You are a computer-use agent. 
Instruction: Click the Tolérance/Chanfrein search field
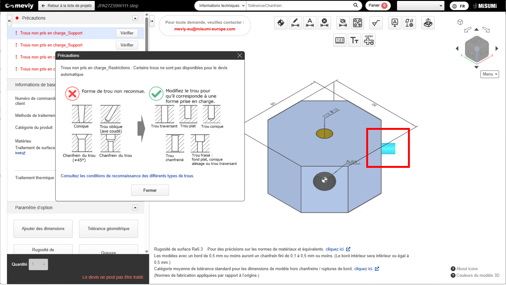tap(299, 6)
